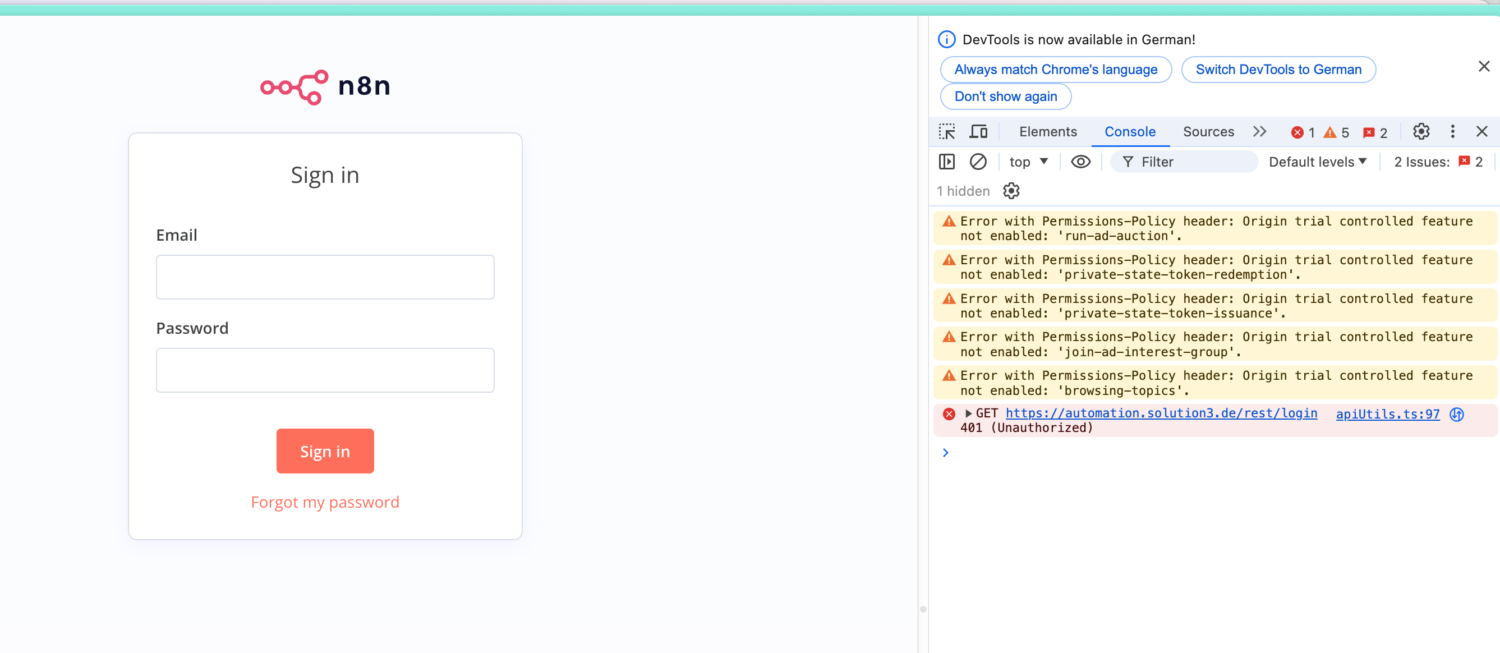Switch to the Console tab

point(1130,132)
